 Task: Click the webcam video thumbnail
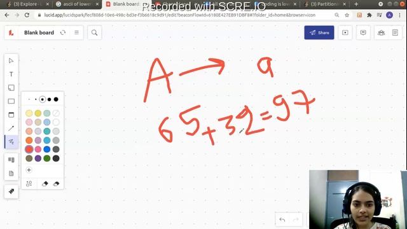point(358,199)
